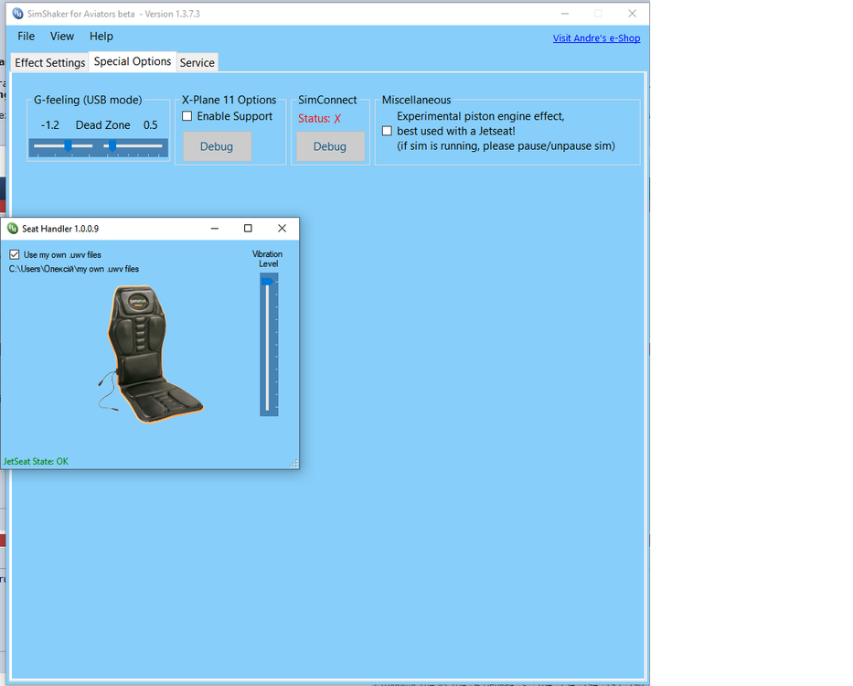
Task: Open the Help menu
Action: click(x=101, y=37)
